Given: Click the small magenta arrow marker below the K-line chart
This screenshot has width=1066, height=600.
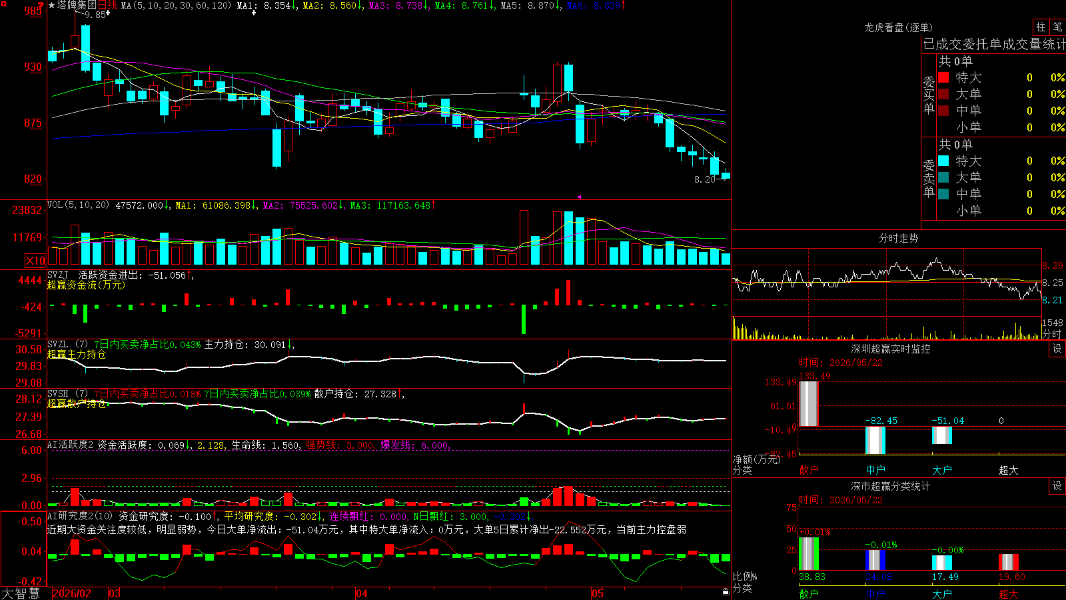Looking at the screenshot, I should click(578, 197).
